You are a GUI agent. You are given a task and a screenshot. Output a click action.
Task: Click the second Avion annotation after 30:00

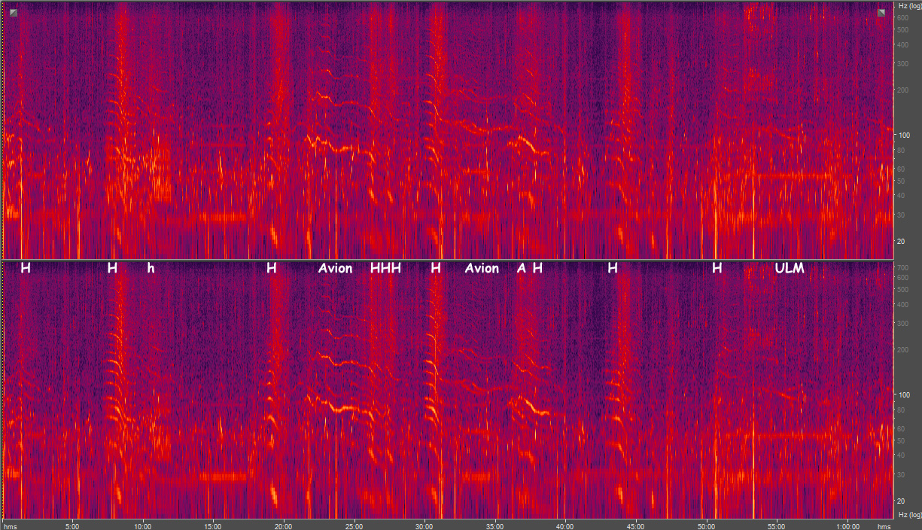[x=482, y=268]
